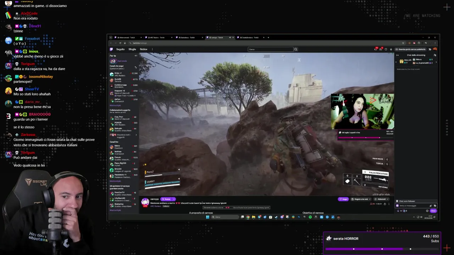Click the magnifier search button in Twitch

coord(295,49)
